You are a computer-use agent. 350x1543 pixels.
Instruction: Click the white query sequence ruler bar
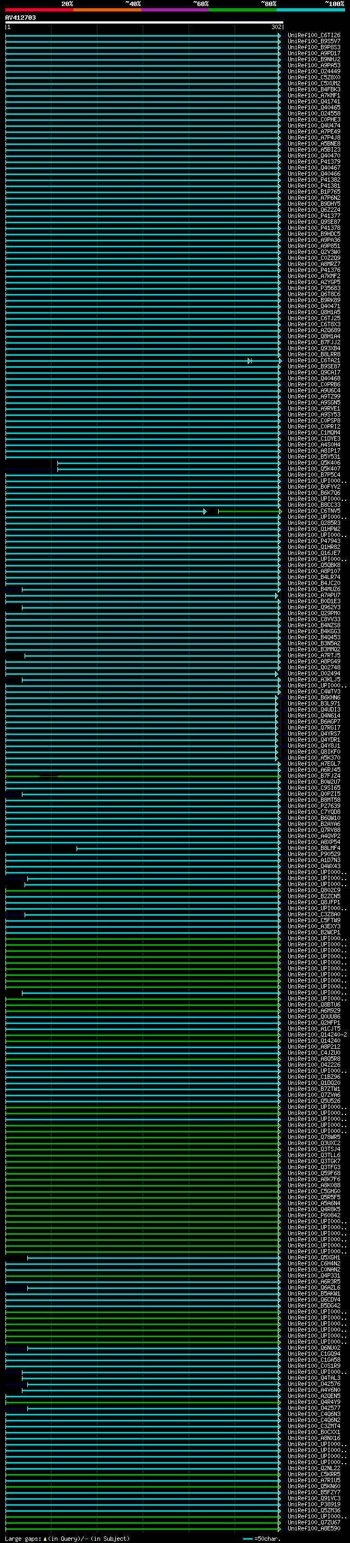144,22
